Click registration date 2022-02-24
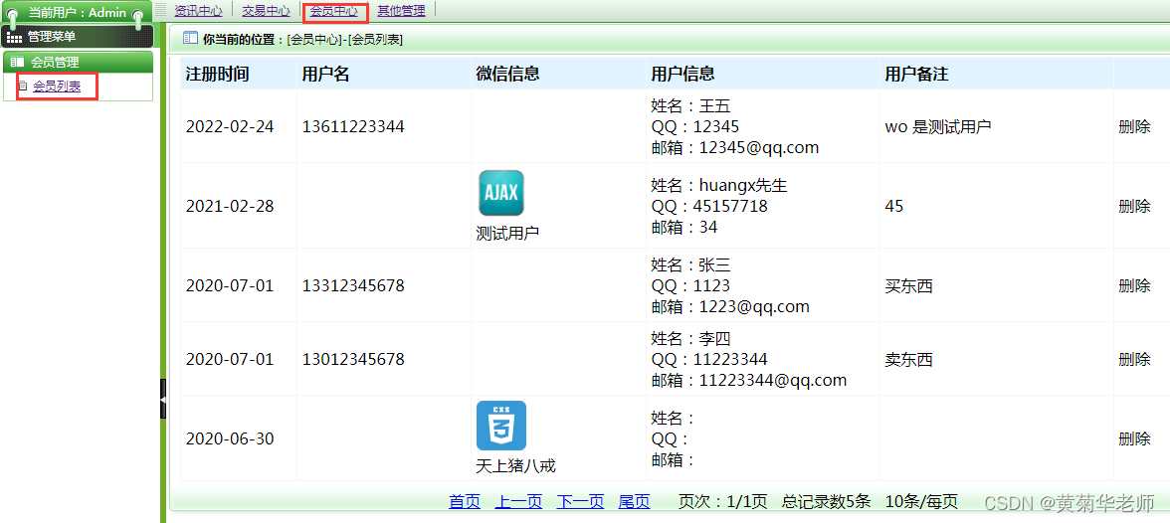Screen dimensions: 1170x523 click(230, 127)
